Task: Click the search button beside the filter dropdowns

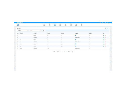Action: (43, 31)
